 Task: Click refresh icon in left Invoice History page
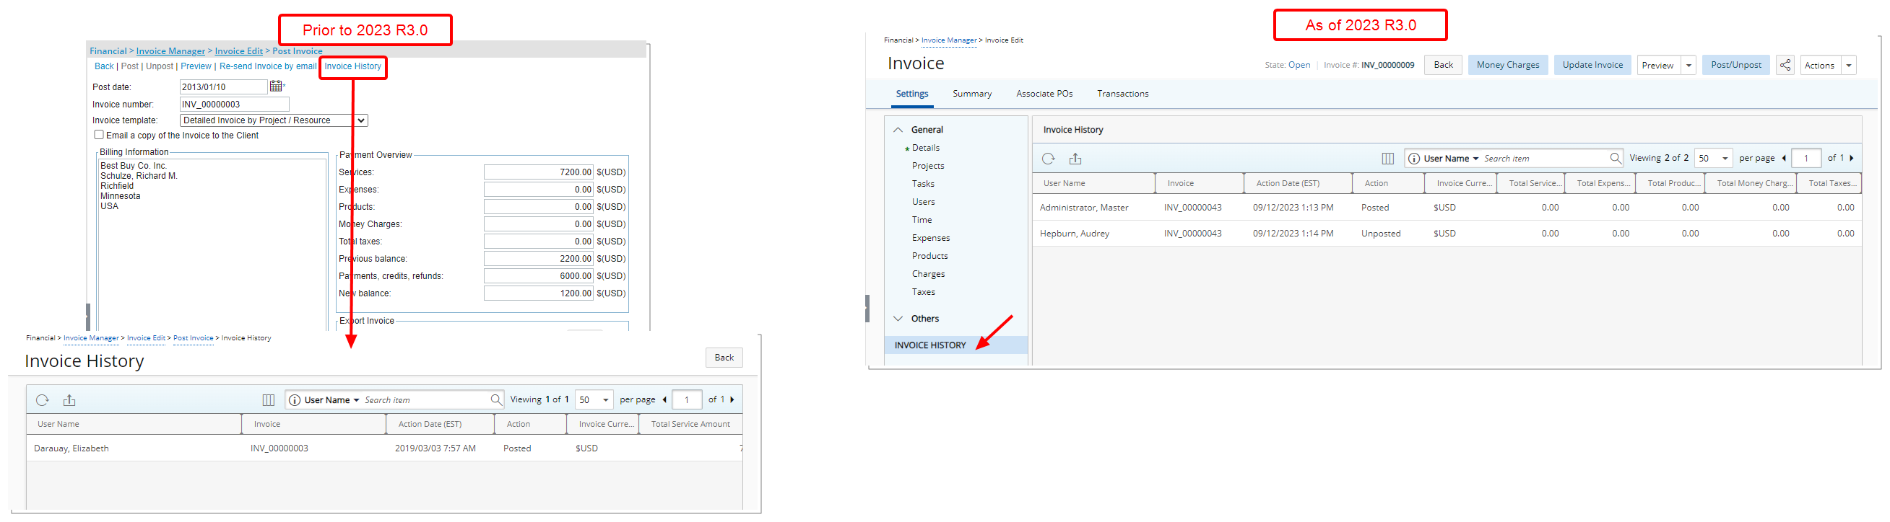click(x=43, y=399)
